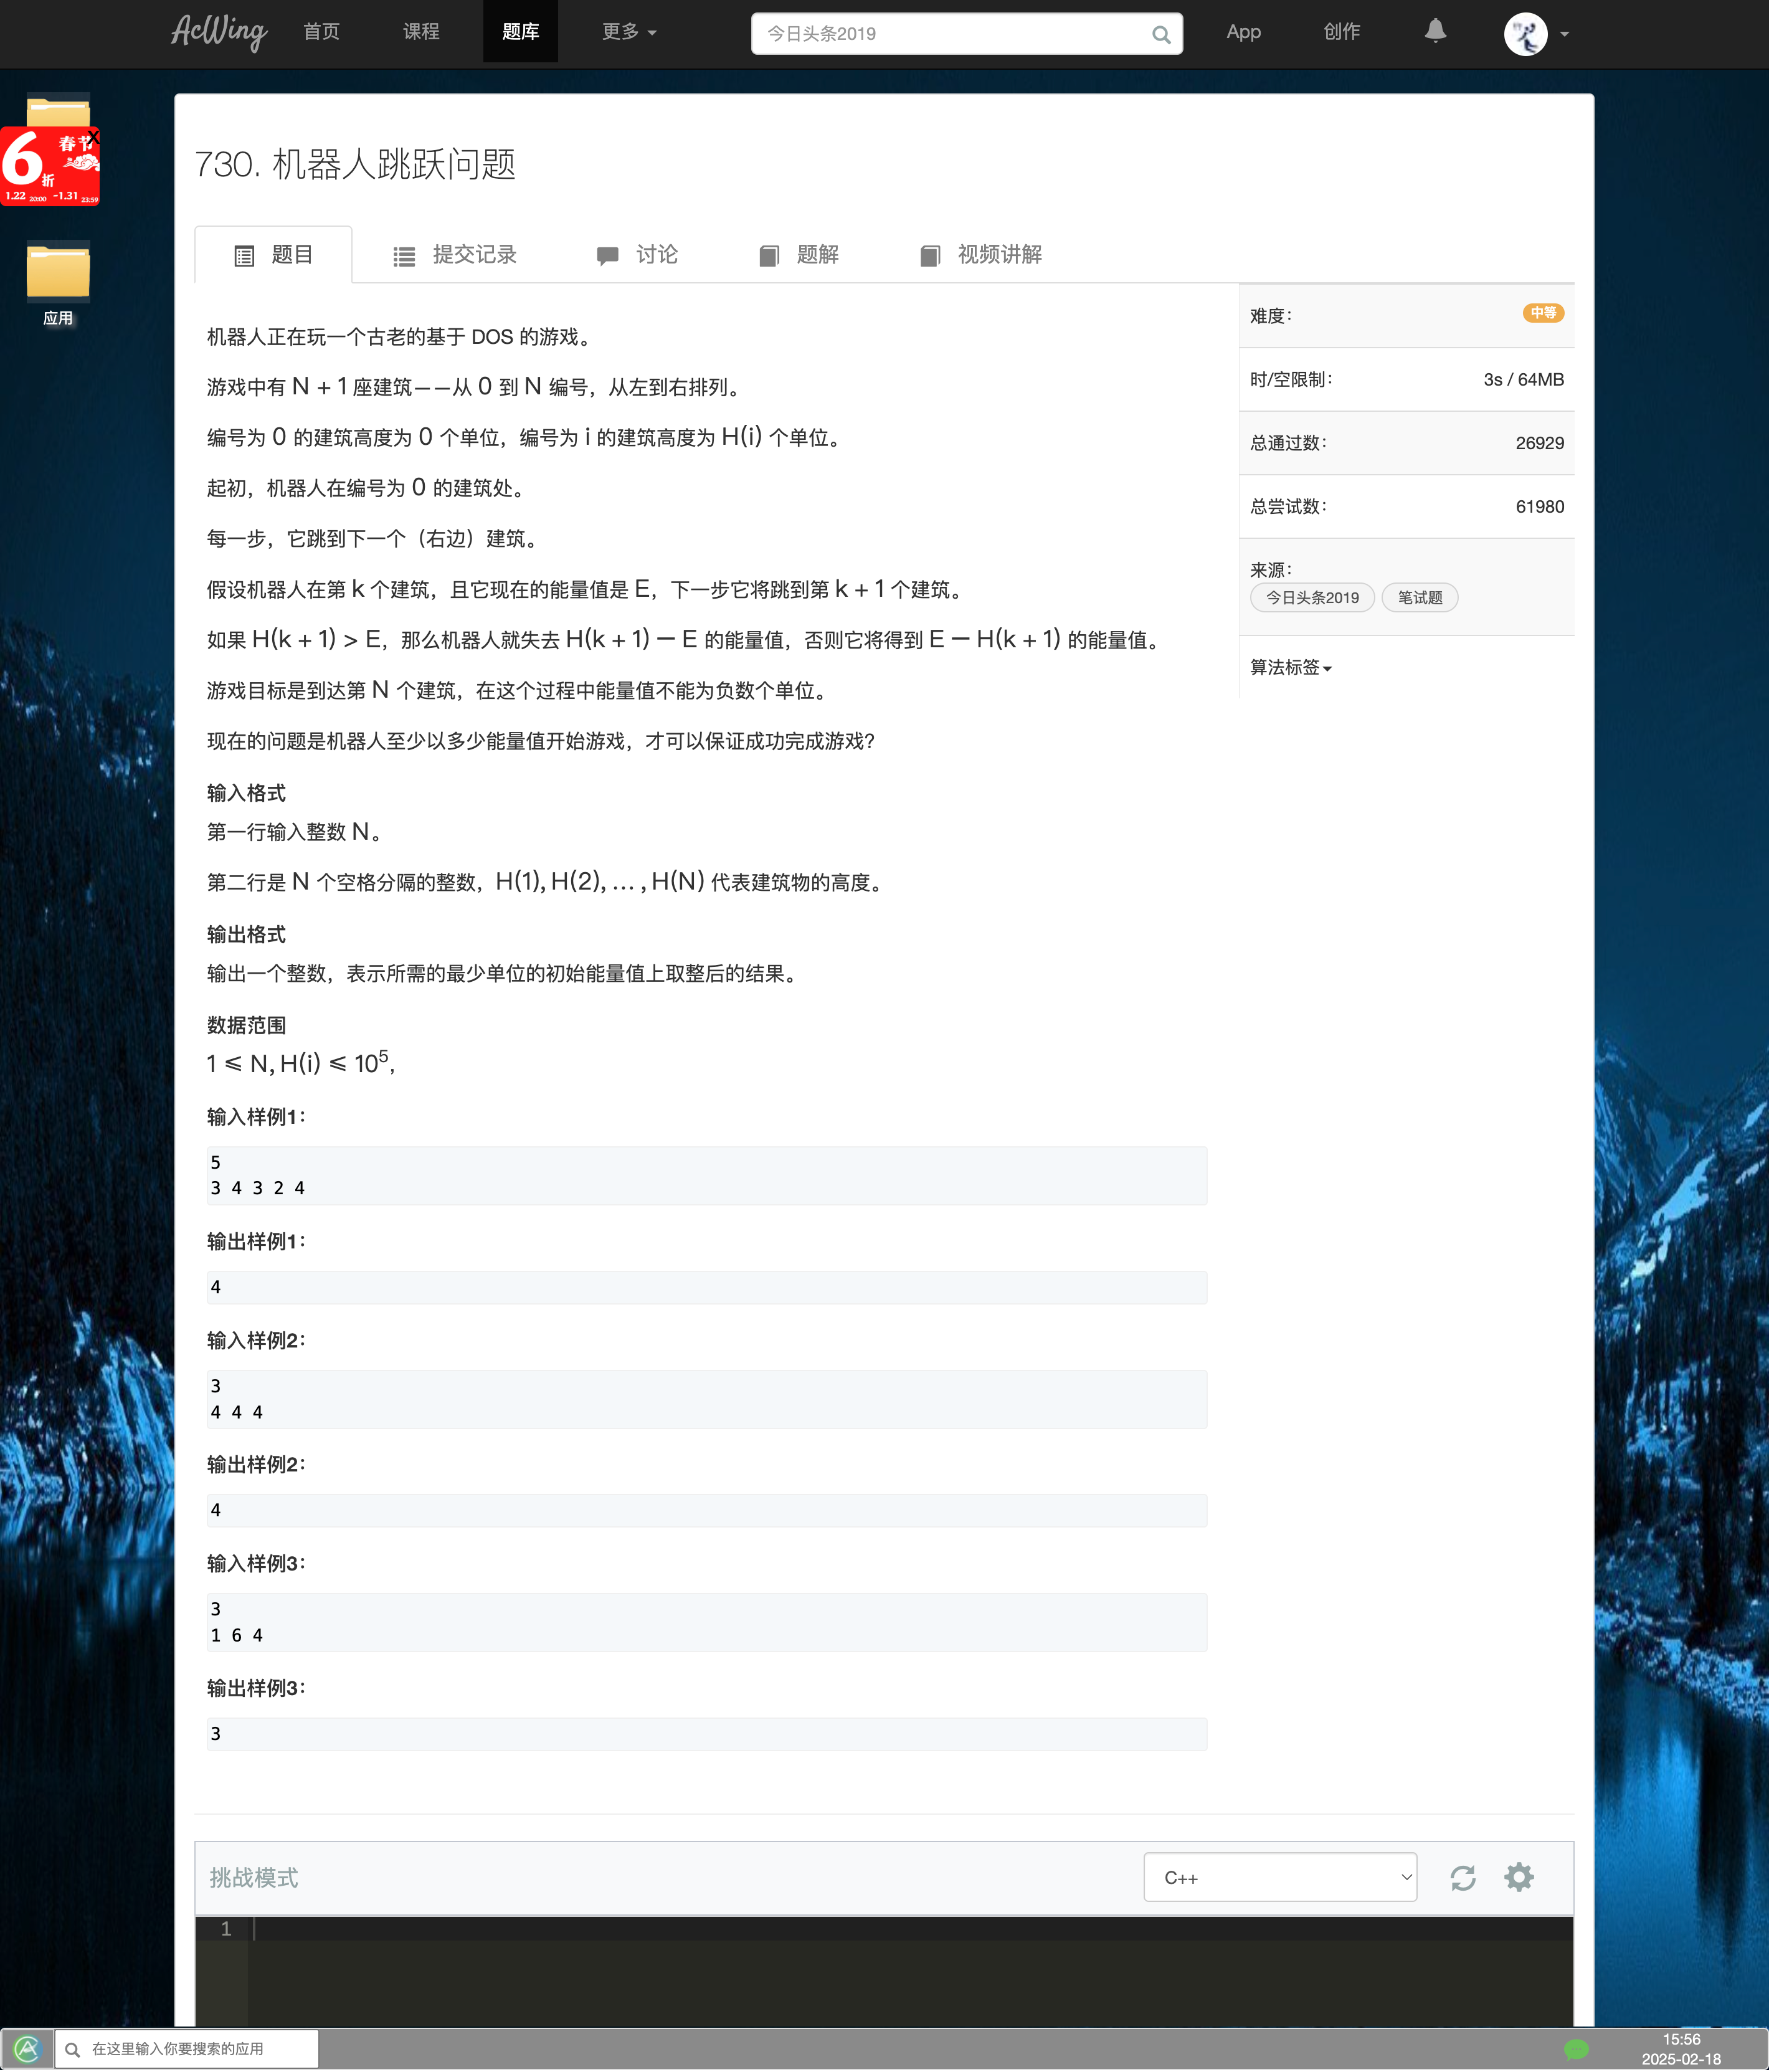The height and width of the screenshot is (2072, 1769).
Task: Switch to the 提交记录 tab
Action: click(455, 255)
